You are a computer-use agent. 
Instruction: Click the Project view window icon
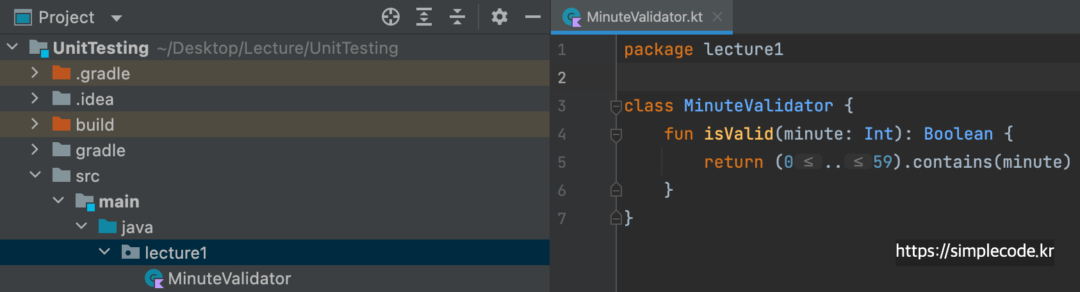23,17
